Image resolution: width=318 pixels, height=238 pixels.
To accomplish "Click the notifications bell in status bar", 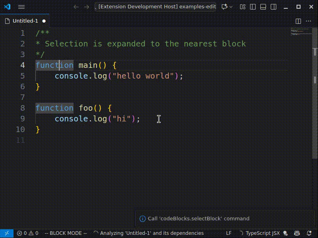I will pos(310,233).
